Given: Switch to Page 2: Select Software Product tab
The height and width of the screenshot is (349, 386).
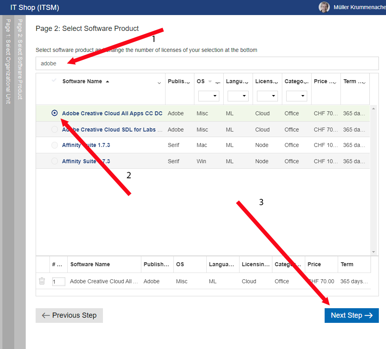Looking at the screenshot, I should point(20,59).
